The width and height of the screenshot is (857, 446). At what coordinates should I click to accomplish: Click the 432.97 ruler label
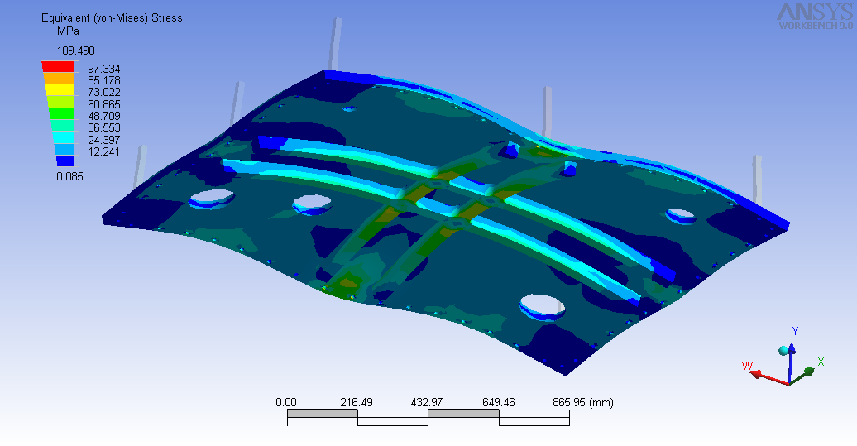[427, 403]
